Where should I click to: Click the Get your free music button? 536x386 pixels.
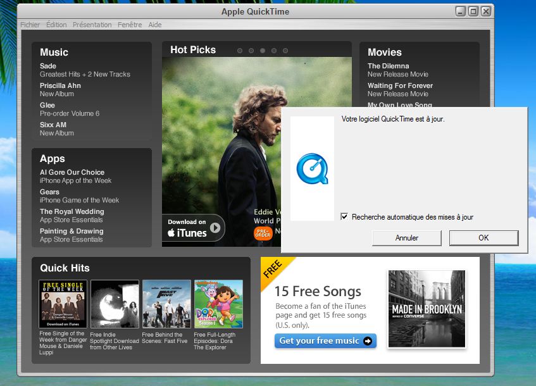(325, 341)
